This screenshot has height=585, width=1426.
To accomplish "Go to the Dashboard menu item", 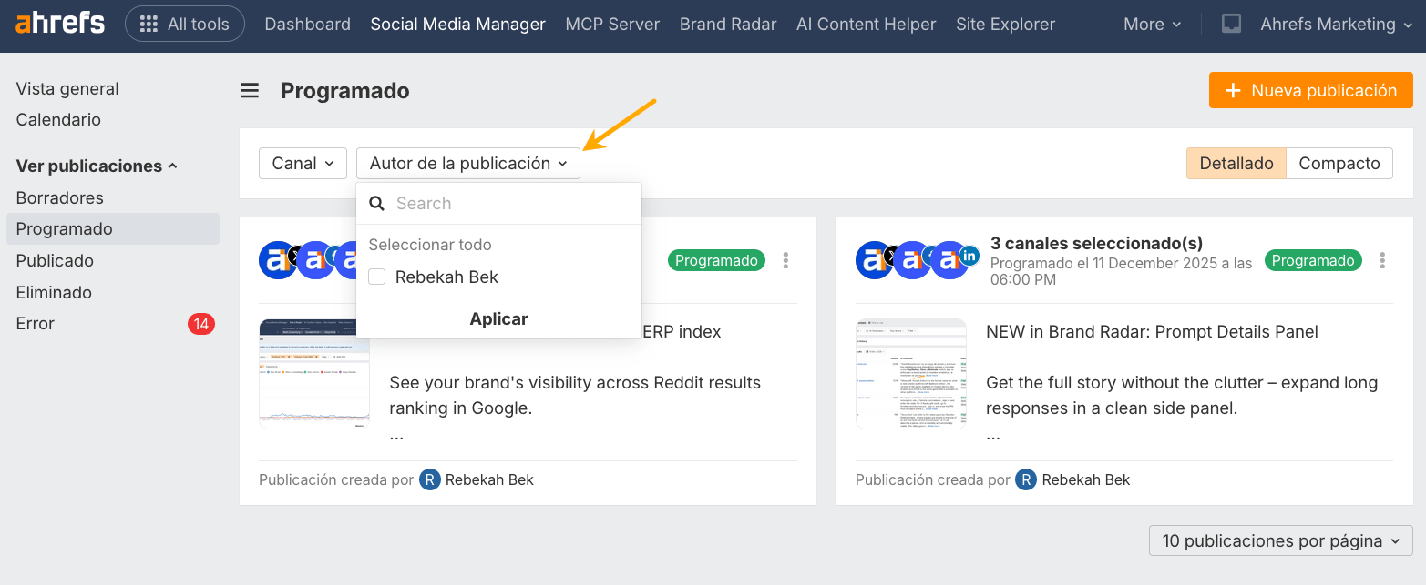I will click(x=307, y=24).
